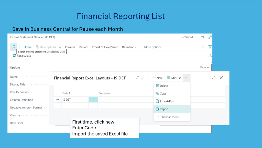262x148 pixels.
Task: Click the pin icon beside Recalculate row
Action: pos(210,56)
